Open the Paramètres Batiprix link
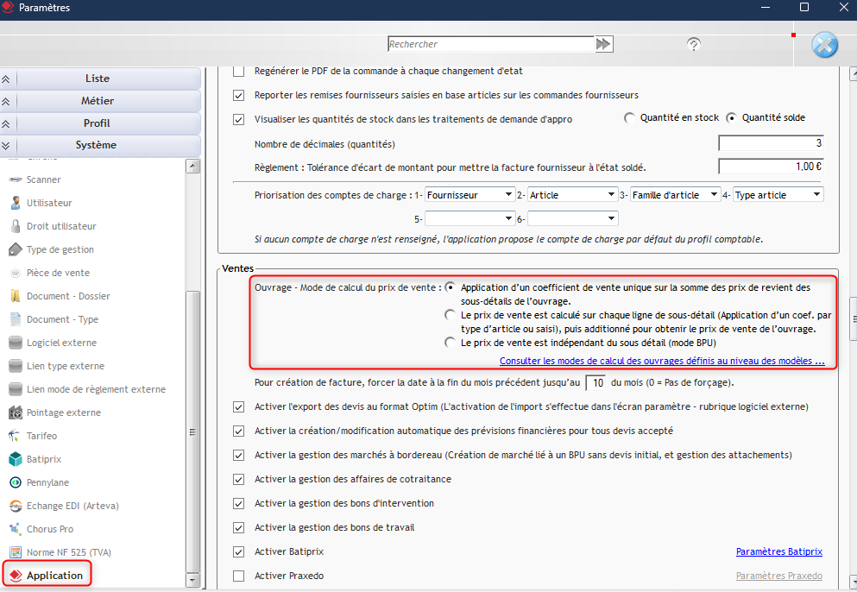This screenshot has width=857, height=592. coord(778,551)
